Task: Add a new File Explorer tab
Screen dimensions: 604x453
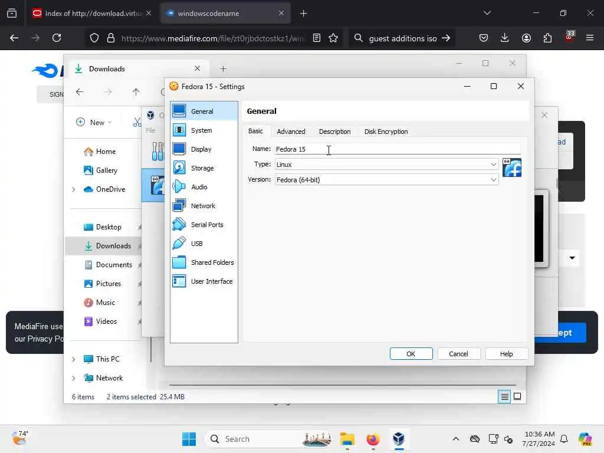Action: [x=223, y=69]
